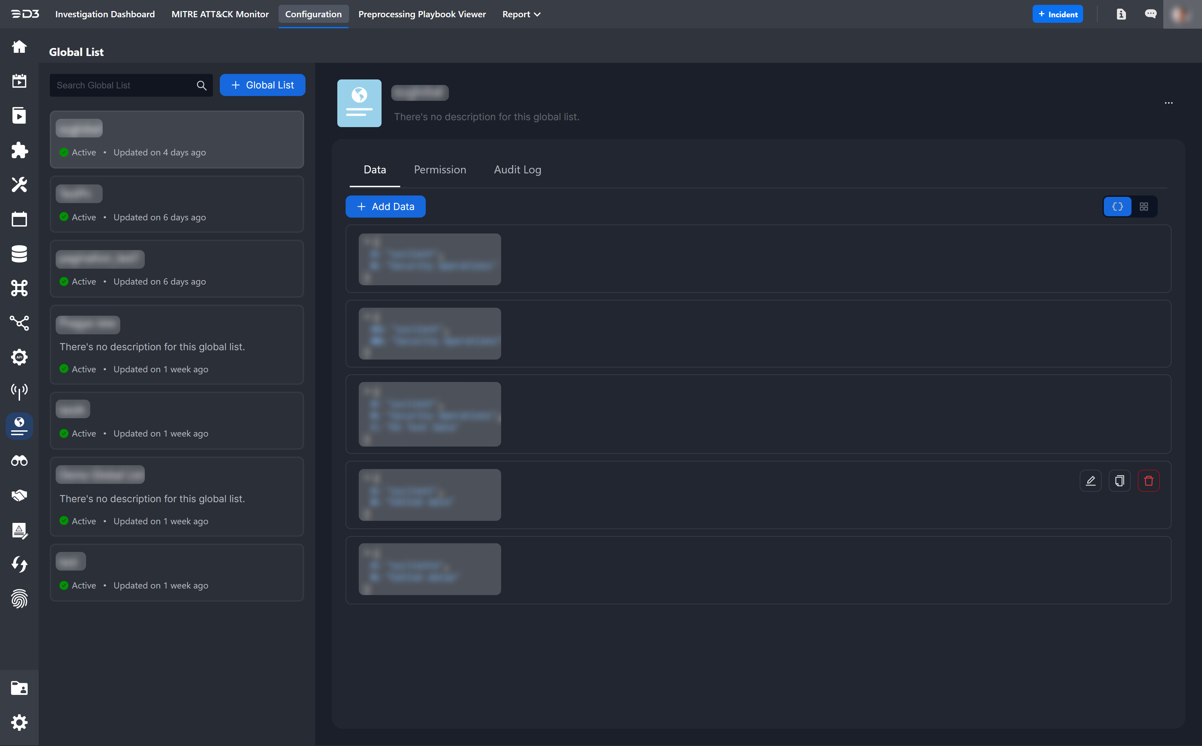Viewport: 1202px width, 746px height.
Task: Switch to grid table view
Action: (x=1144, y=207)
